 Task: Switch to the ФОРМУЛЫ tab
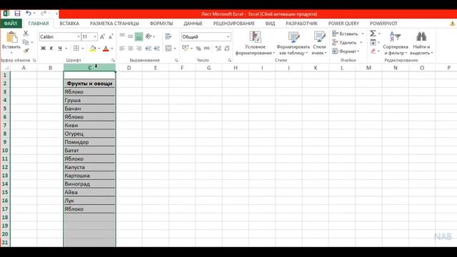coord(161,24)
